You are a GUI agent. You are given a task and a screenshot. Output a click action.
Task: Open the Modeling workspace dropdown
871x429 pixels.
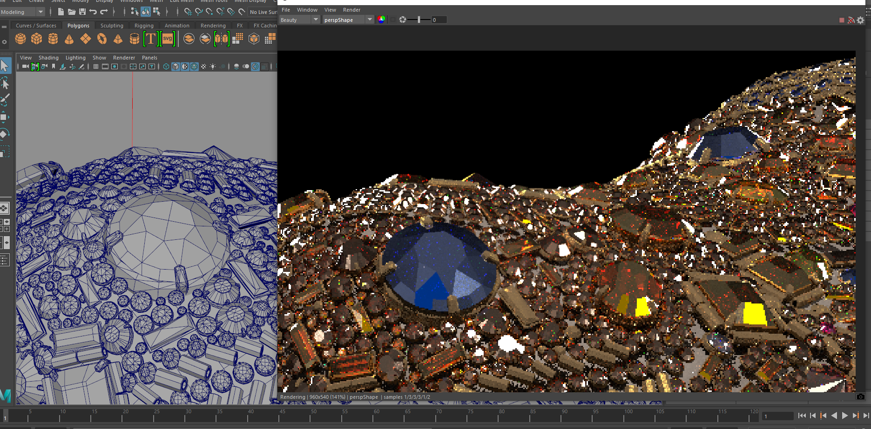click(41, 12)
